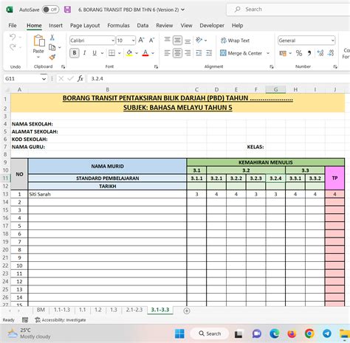Open Google Chrome from taskbar

309,333
